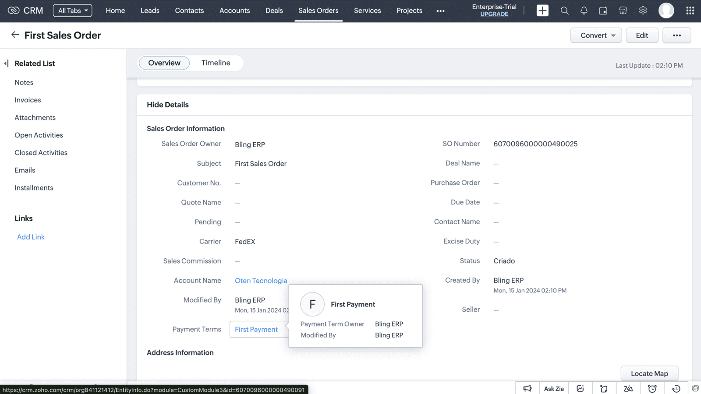Click the Edit button
This screenshot has height=394, width=701.
642,35
